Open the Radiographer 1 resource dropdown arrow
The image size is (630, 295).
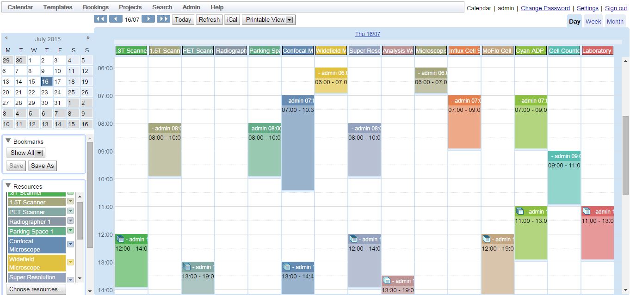click(x=70, y=221)
